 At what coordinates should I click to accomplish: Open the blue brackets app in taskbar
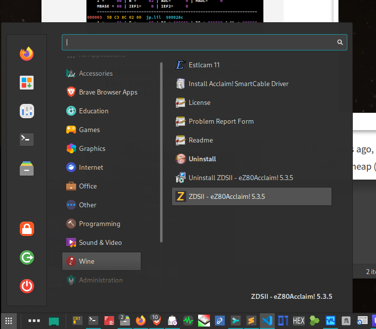[x=283, y=321]
